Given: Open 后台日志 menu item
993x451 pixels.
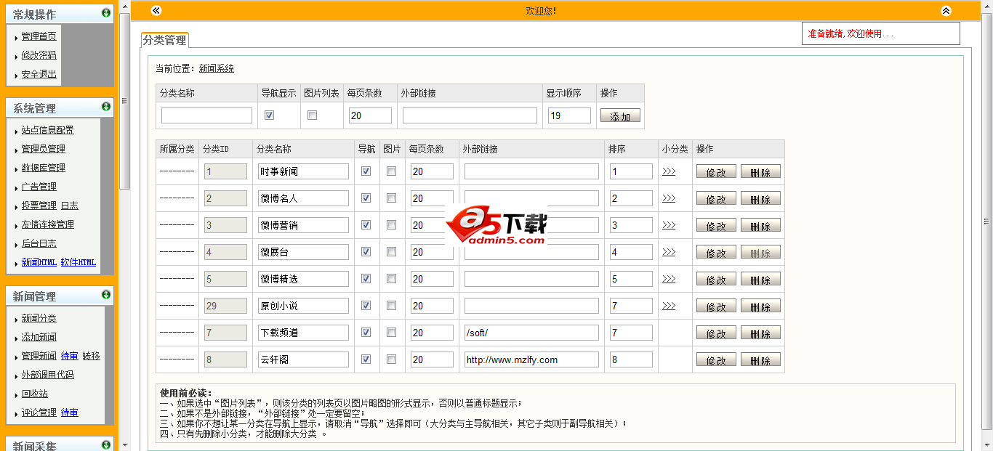Looking at the screenshot, I should tap(39, 243).
